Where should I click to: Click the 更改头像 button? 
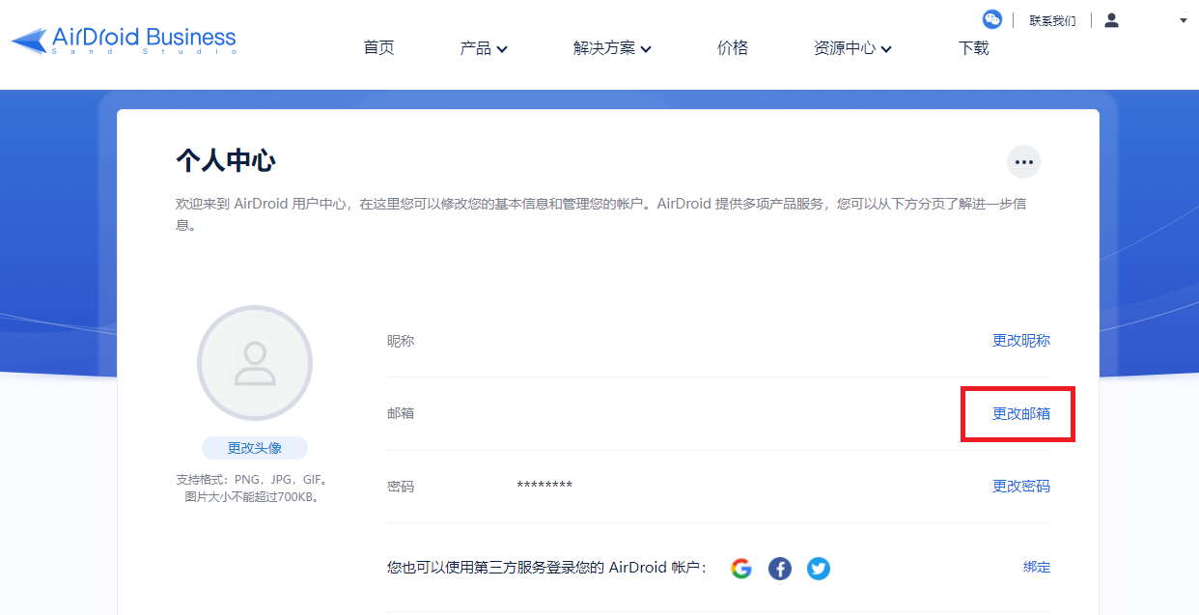tap(255, 448)
